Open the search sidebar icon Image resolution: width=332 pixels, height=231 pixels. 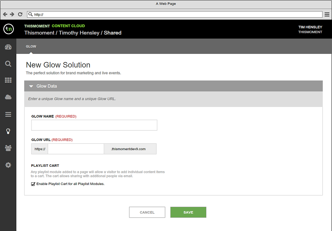pyautogui.click(x=8, y=64)
